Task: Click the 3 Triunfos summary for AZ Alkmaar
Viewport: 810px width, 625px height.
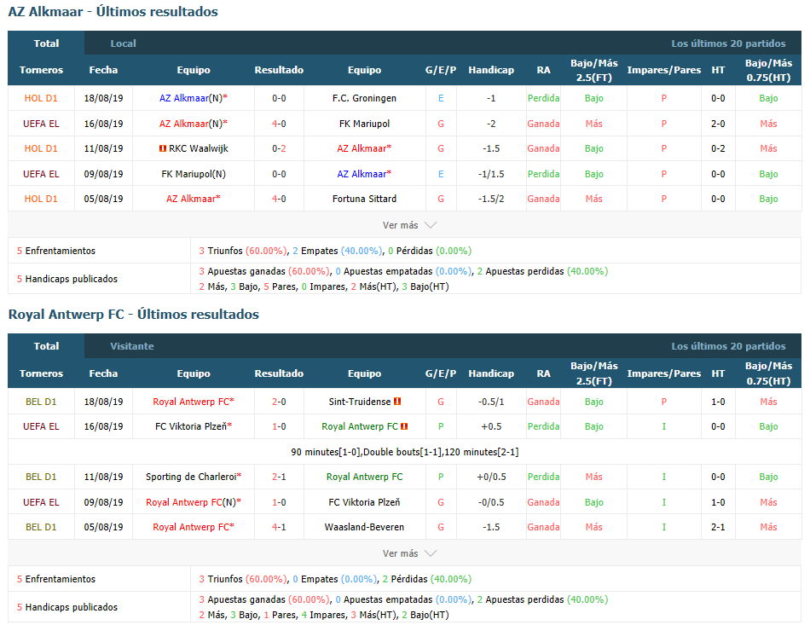Action: (243, 251)
